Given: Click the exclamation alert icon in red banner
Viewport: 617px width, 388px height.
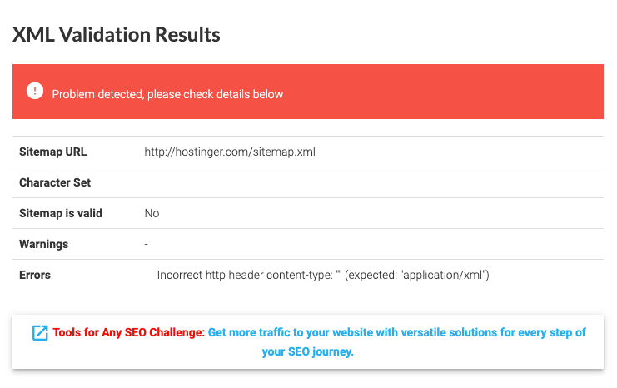Looking at the screenshot, I should [x=34, y=91].
